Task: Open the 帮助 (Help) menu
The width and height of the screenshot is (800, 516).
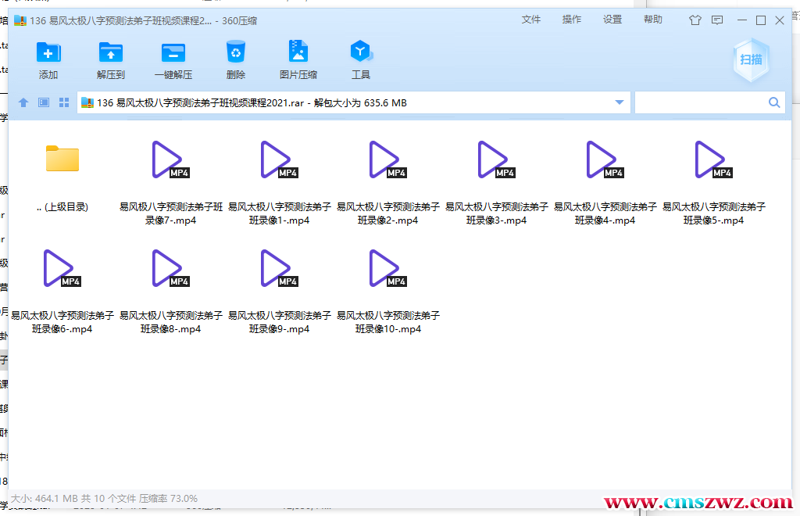Action: click(653, 20)
